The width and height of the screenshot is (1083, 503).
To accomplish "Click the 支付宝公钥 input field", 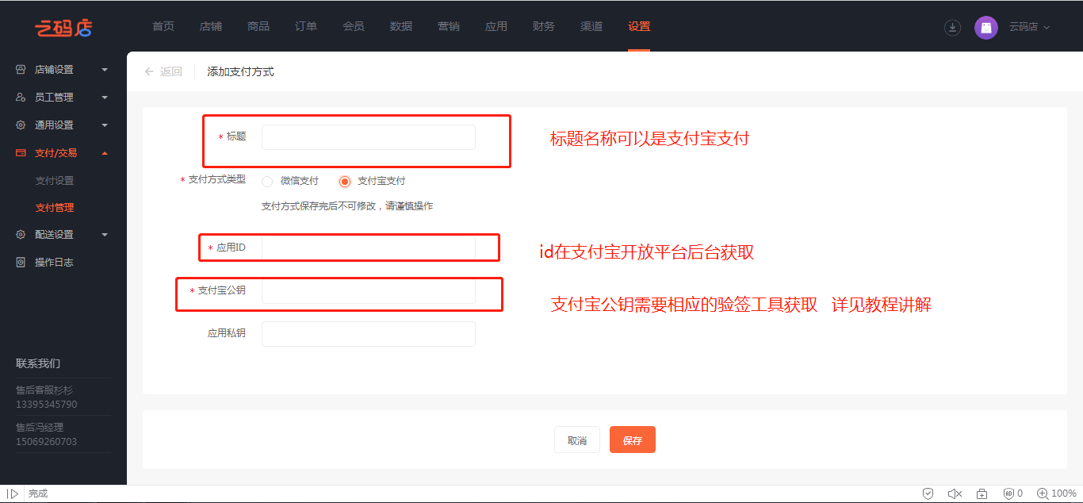I will pos(369,291).
